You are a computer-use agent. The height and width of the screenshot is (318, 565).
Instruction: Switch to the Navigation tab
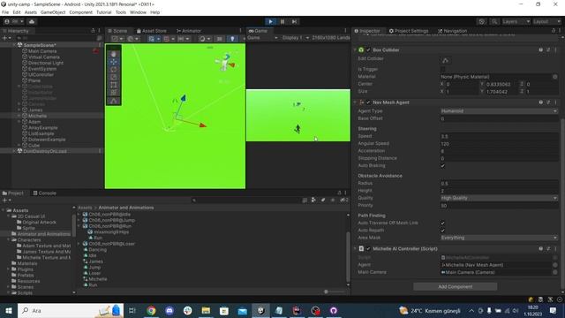click(453, 31)
